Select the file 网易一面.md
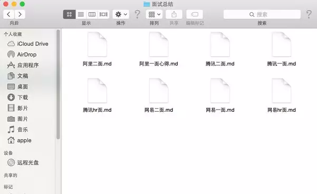 pyautogui.click(x=220, y=95)
